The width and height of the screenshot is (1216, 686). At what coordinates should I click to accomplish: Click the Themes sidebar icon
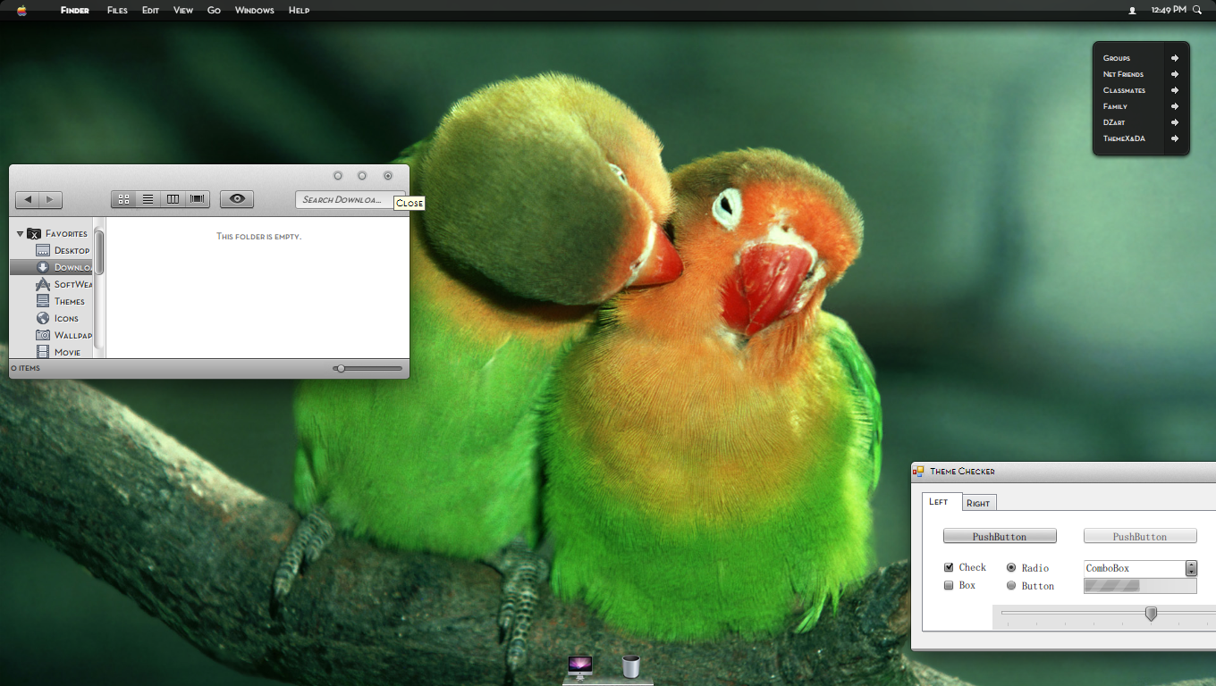pyautogui.click(x=43, y=301)
